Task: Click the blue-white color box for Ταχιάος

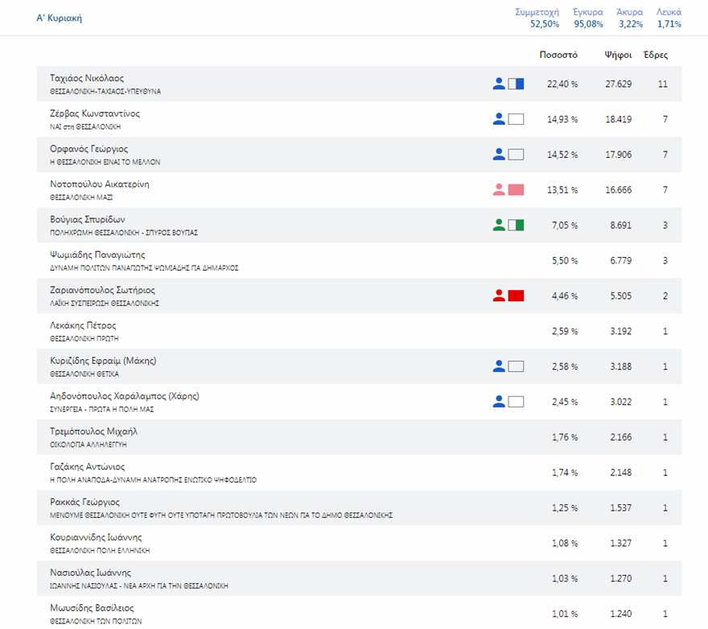Action: [516, 84]
